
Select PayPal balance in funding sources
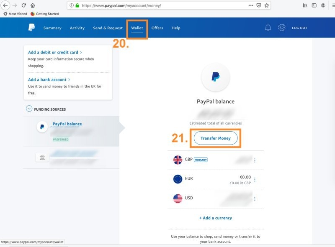coord(67,124)
